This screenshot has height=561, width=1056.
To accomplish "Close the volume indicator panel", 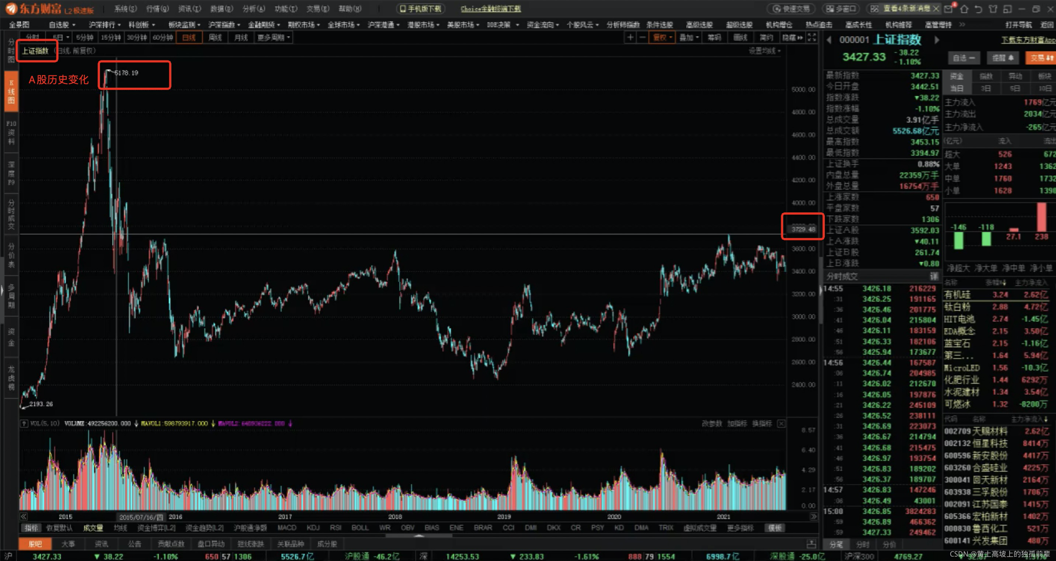I will [x=781, y=423].
